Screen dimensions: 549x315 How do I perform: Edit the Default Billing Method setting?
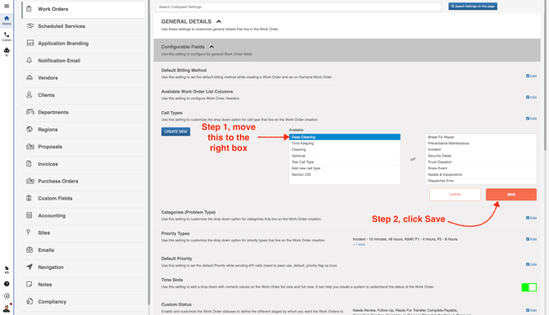pos(531,76)
